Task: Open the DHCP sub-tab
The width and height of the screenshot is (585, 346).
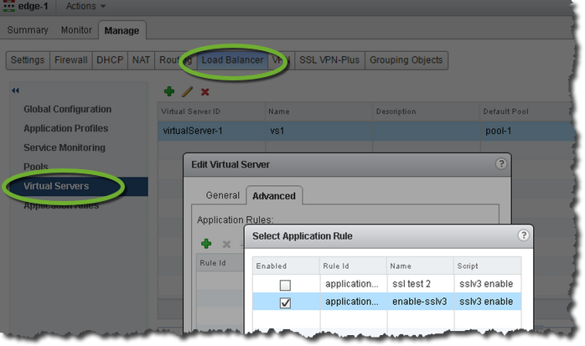Action: coord(110,60)
